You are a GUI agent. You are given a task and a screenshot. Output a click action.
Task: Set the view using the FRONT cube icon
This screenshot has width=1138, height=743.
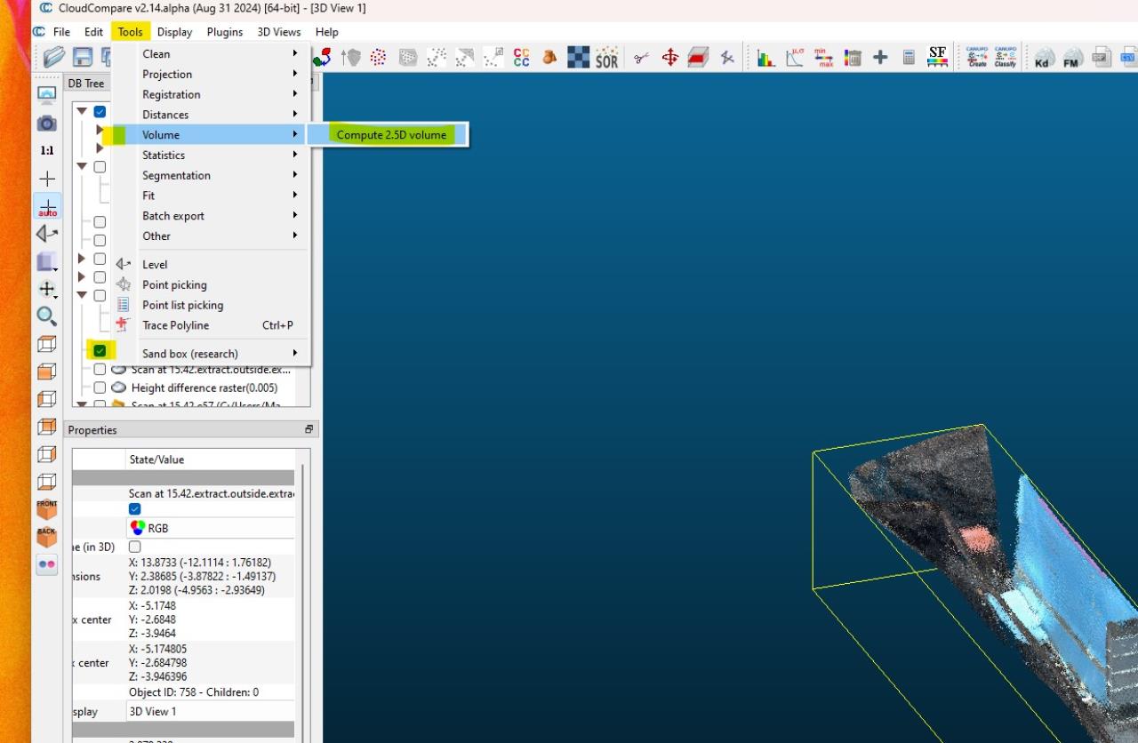47,509
